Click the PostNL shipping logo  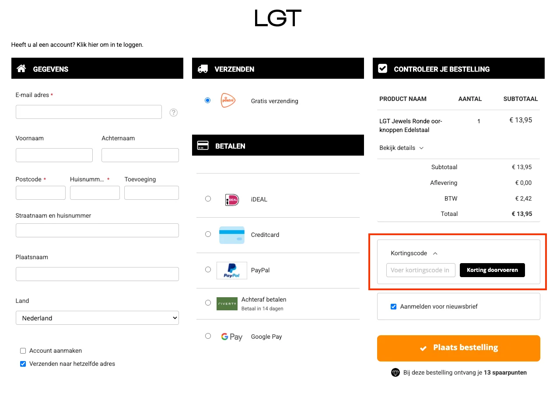tap(228, 101)
